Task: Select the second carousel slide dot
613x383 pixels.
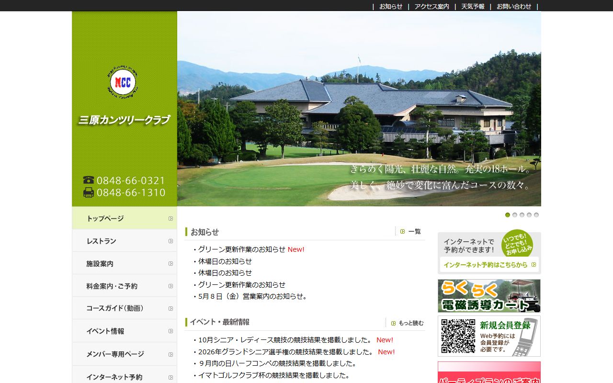Action: pyautogui.click(x=515, y=215)
